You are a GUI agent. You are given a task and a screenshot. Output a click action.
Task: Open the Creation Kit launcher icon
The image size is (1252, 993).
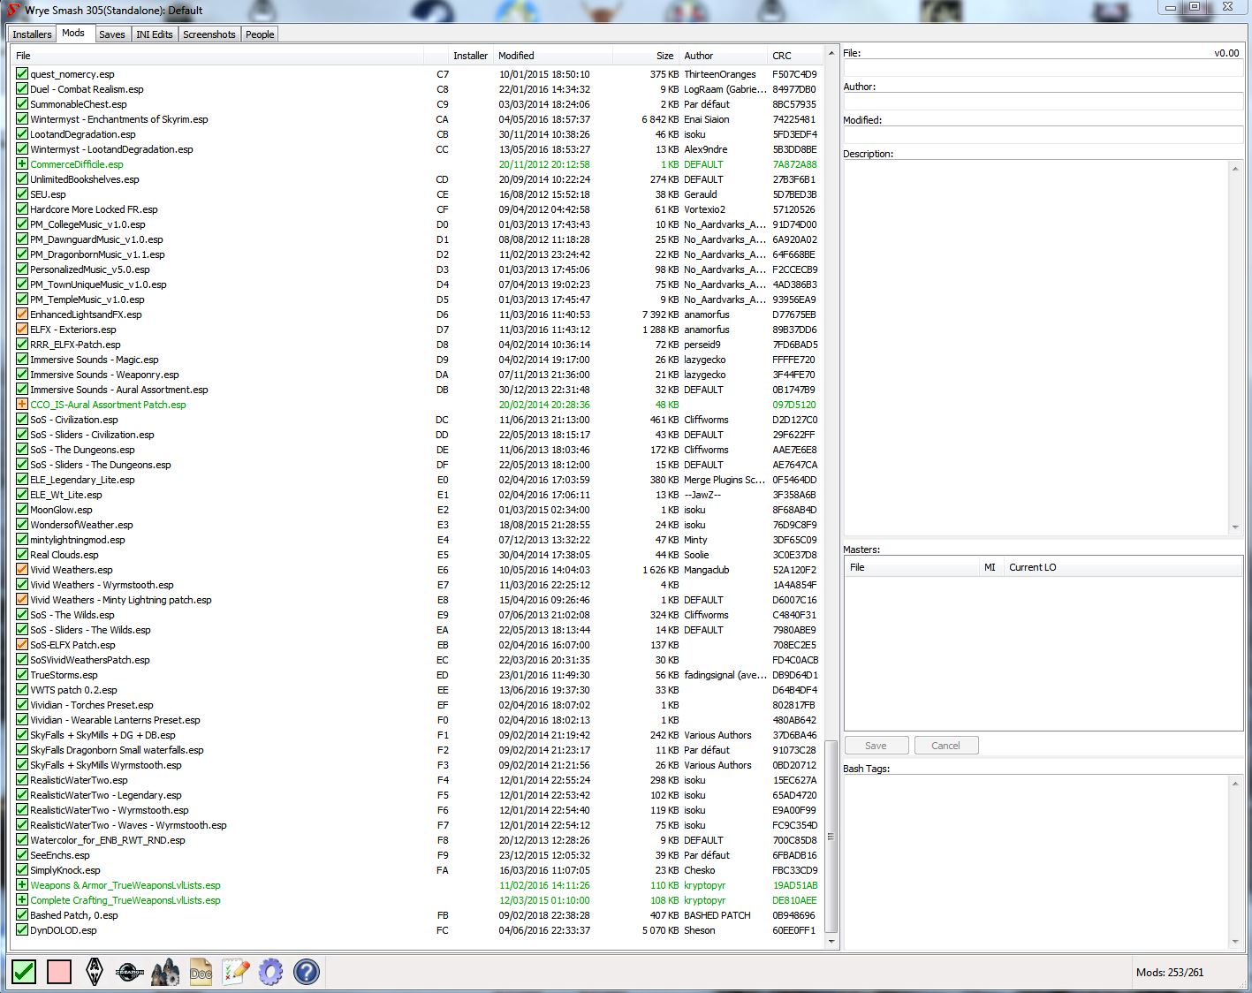[130, 972]
